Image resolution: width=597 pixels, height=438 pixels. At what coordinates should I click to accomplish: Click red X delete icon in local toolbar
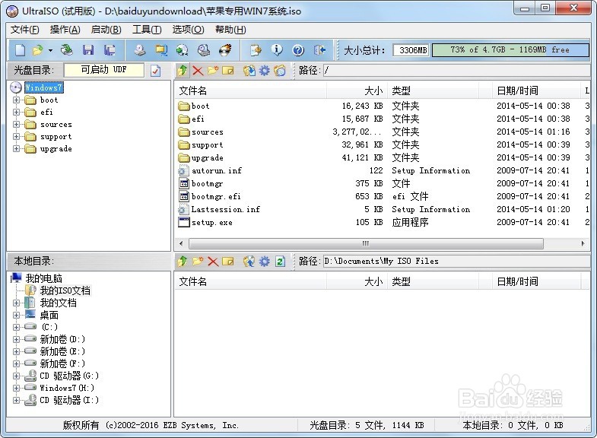coord(213,262)
